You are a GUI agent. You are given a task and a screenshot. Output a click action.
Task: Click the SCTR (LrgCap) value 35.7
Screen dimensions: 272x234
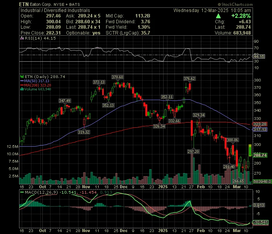coord(145,33)
